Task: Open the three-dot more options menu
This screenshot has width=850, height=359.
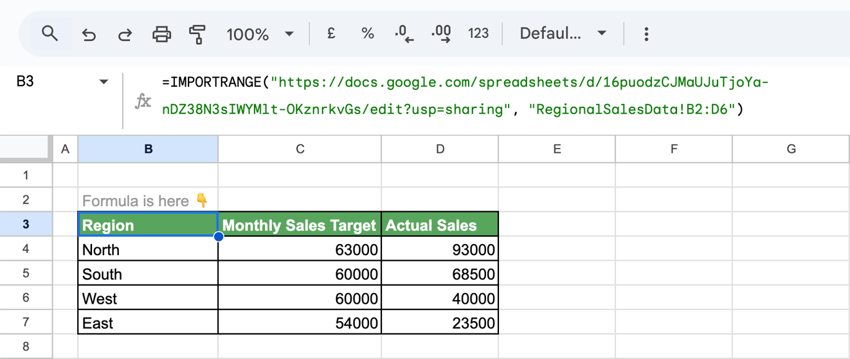Action: [x=647, y=34]
